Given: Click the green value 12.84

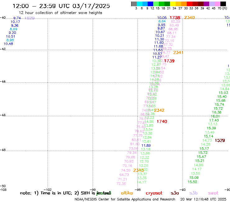Looking at the screenshot, I should 147,137.
